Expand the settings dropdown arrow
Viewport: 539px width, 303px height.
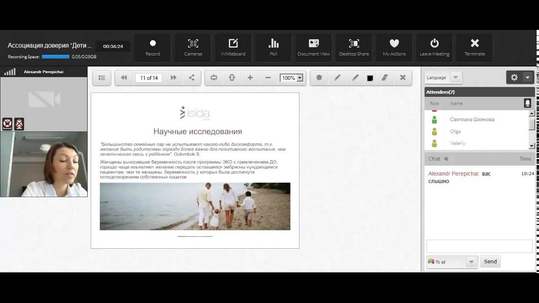click(x=528, y=77)
